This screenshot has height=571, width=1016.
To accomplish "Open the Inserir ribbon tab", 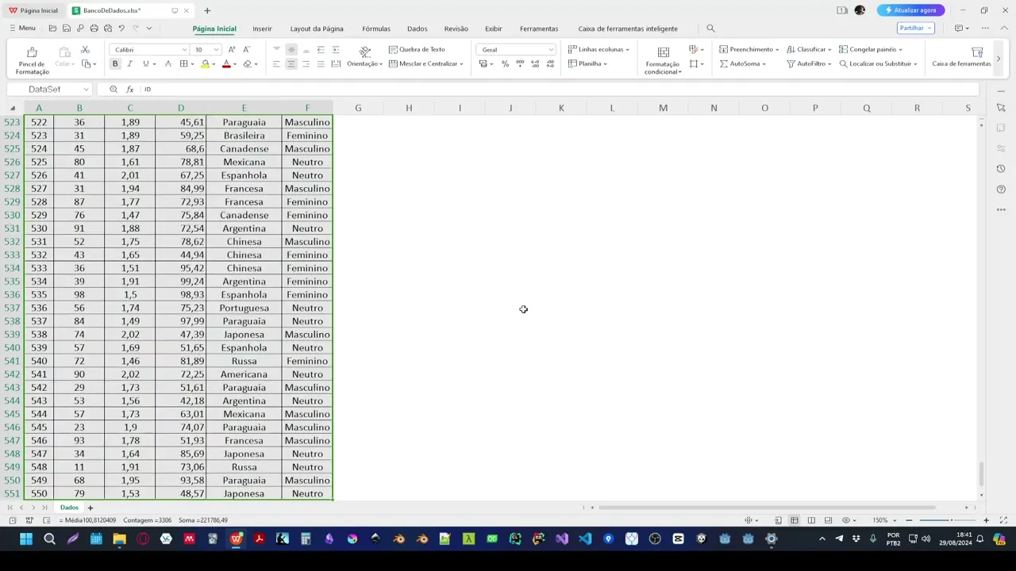I will pyautogui.click(x=262, y=29).
